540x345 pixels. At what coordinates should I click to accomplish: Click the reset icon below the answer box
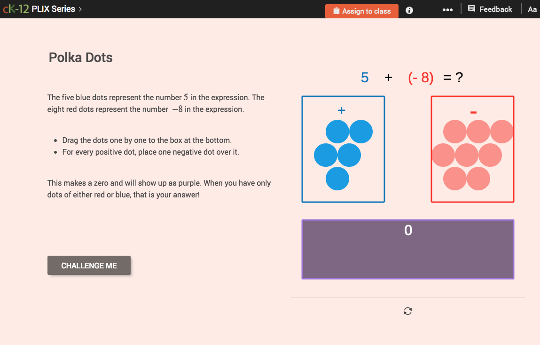point(407,311)
